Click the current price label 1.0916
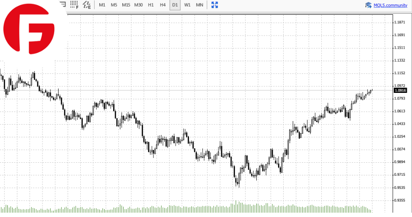The width and height of the screenshot is (412, 217). (400, 90)
